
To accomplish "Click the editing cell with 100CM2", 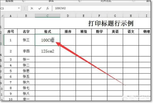I will click(47, 40).
